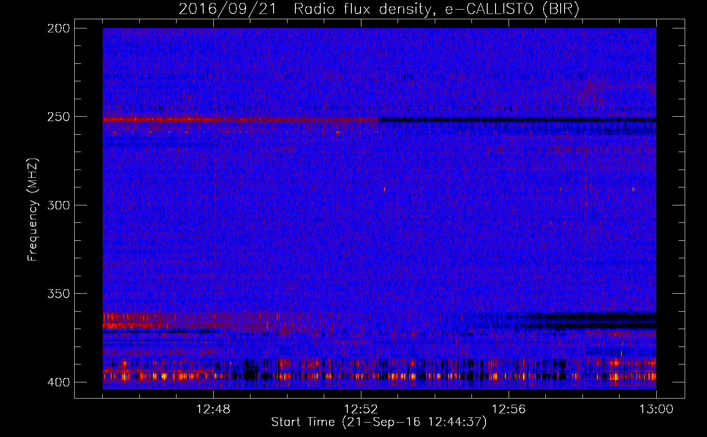This screenshot has width=707, height=437.
Task: Click the red emission band near 250 MHz
Action: click(240, 119)
